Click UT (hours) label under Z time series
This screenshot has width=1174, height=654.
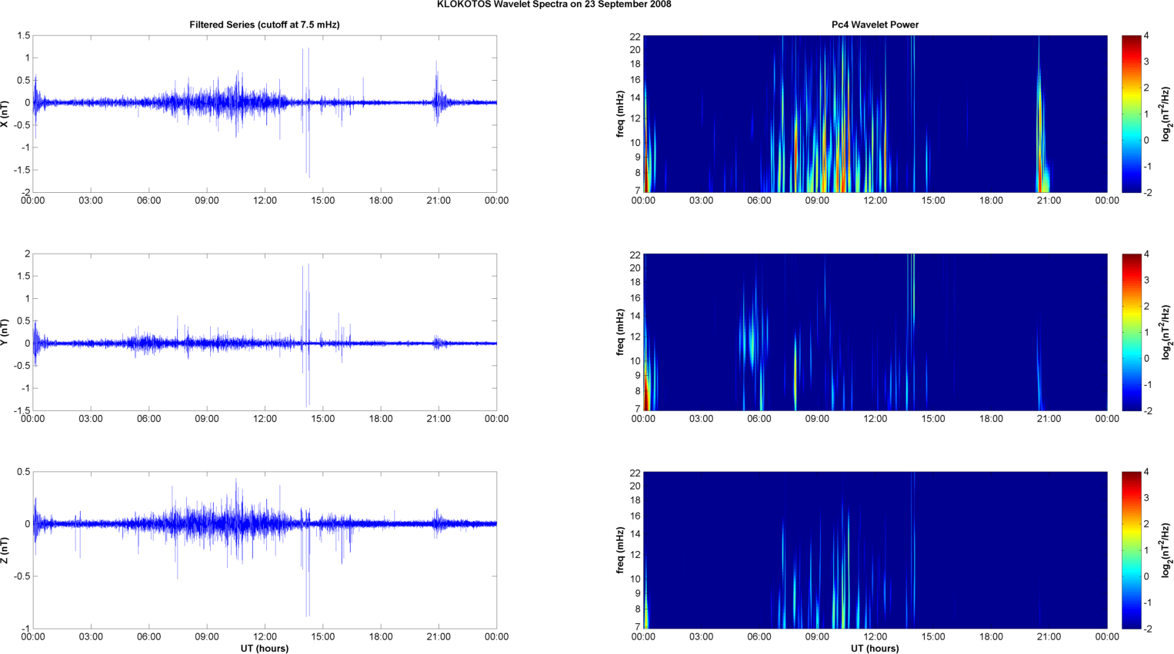click(x=264, y=648)
